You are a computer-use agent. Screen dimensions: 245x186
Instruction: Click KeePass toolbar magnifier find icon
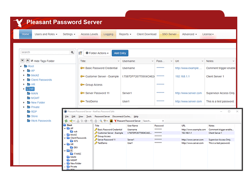click(x=101, y=121)
